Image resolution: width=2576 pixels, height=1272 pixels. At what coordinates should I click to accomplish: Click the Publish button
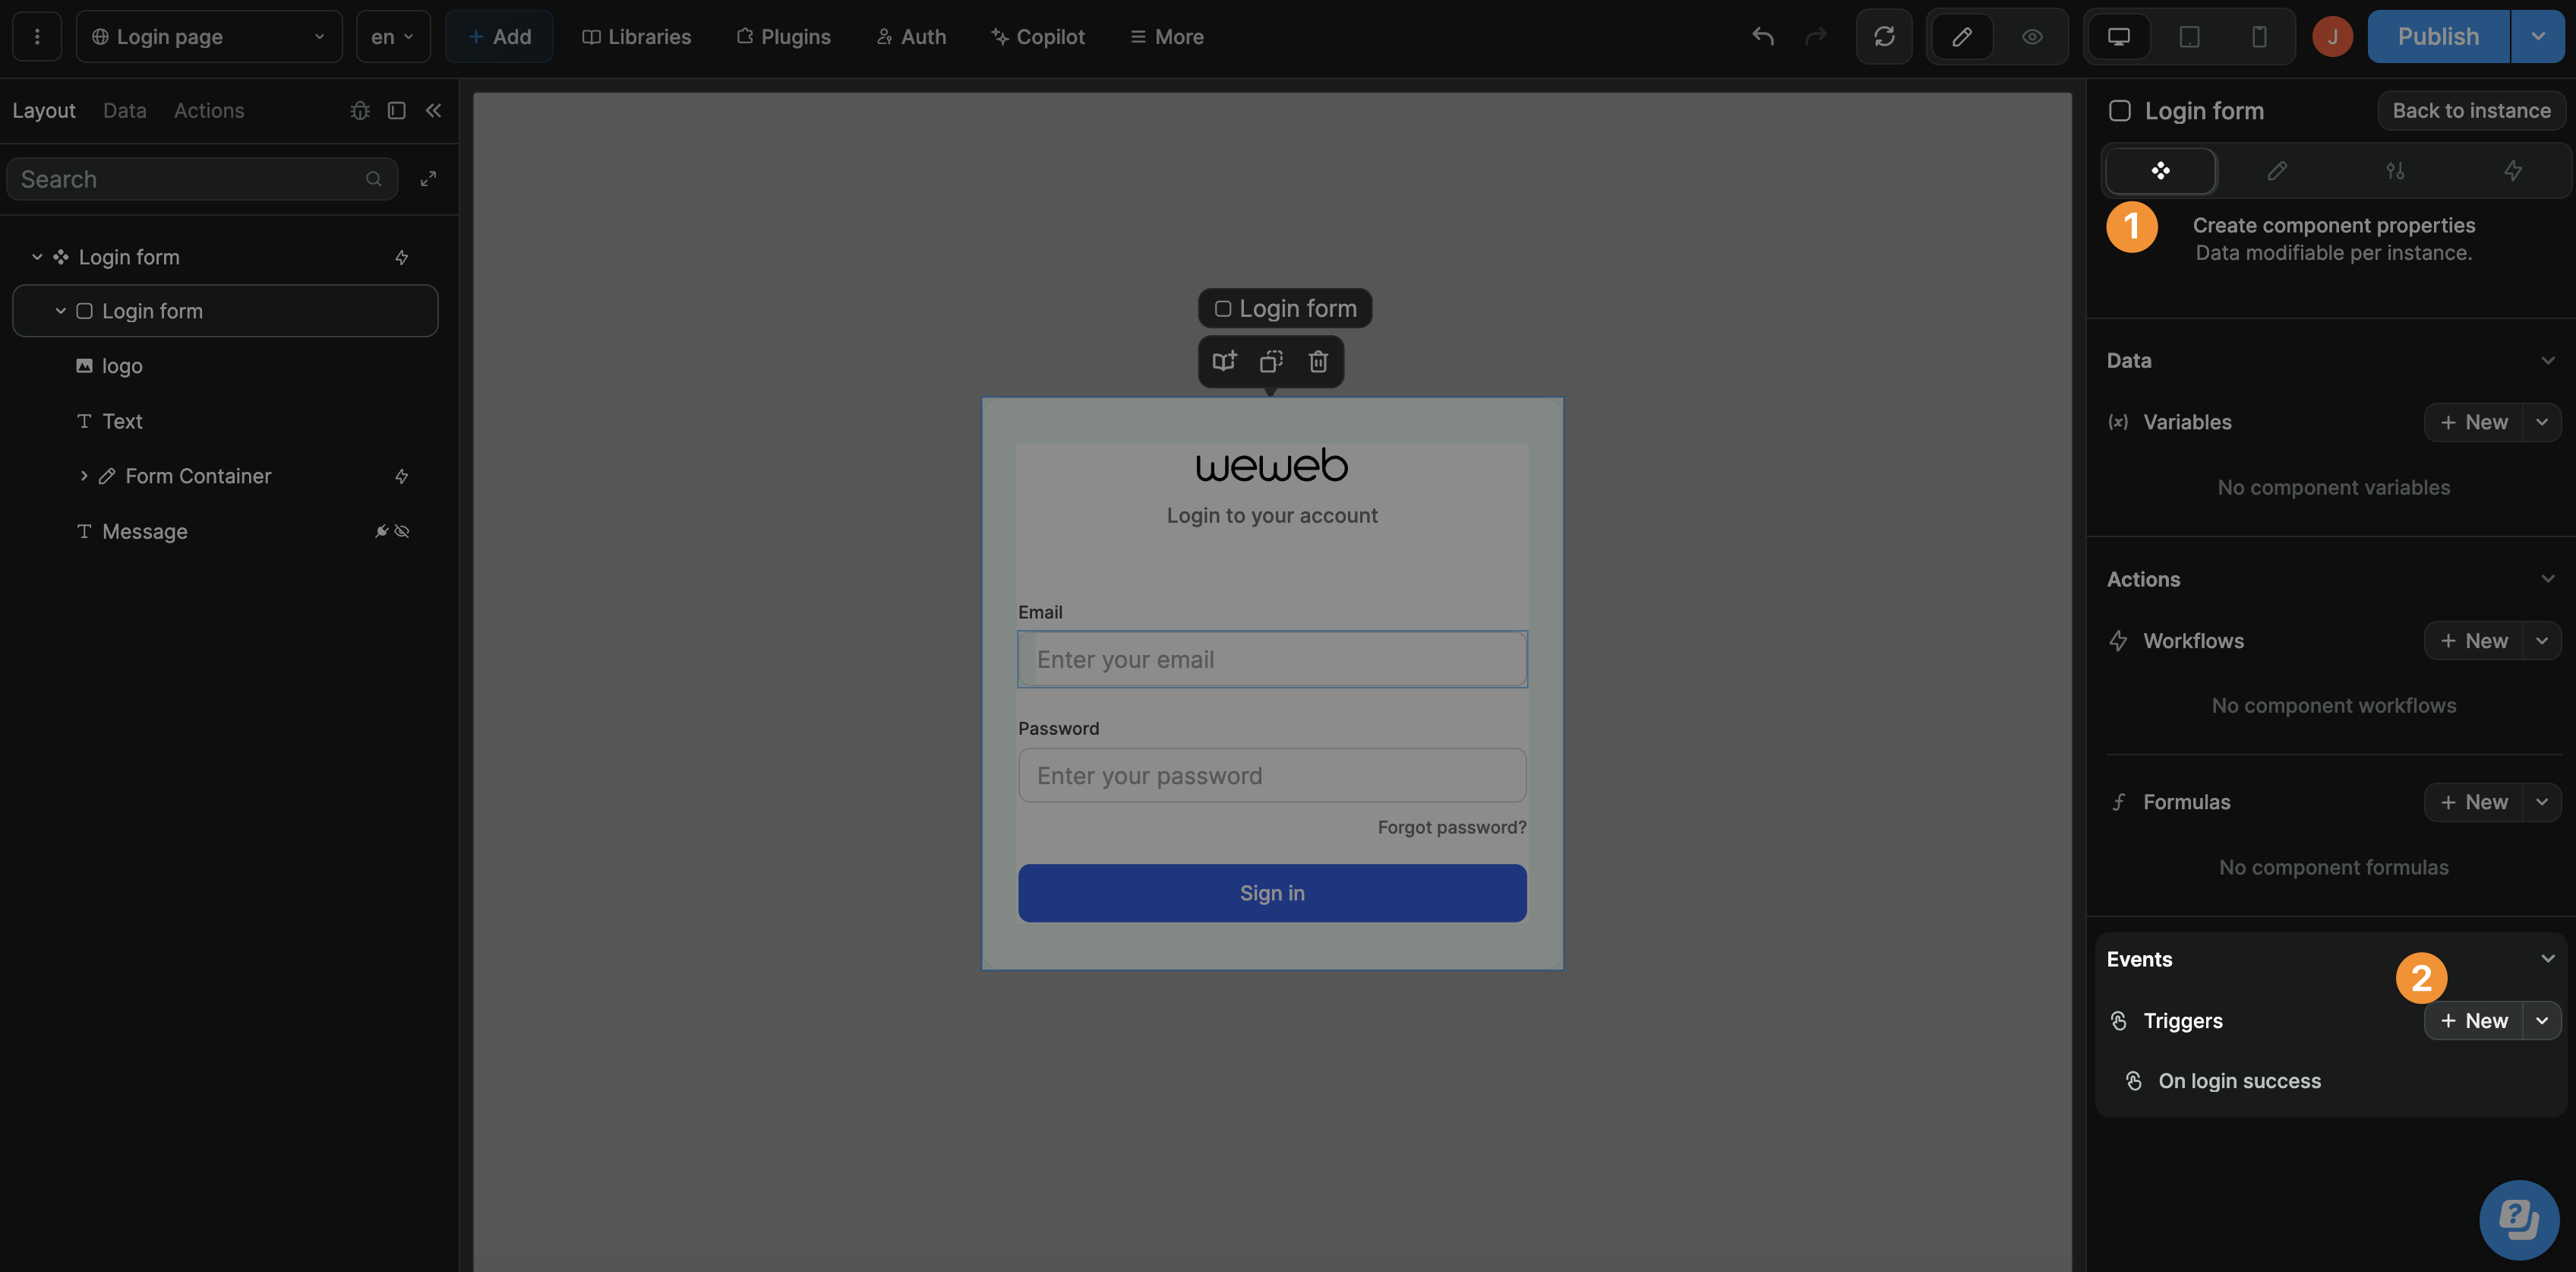coord(2437,36)
